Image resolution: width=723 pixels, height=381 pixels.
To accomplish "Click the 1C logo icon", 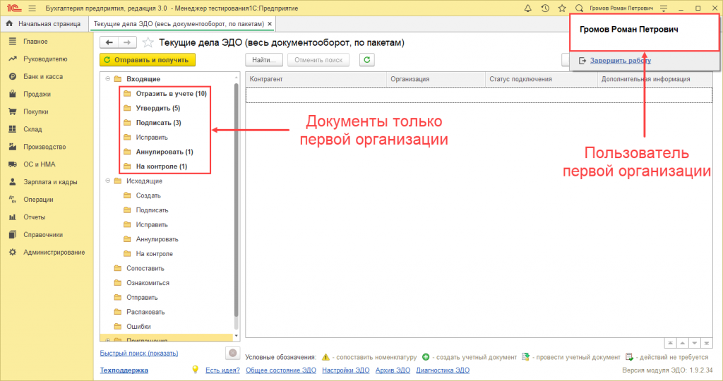I will point(14,8).
